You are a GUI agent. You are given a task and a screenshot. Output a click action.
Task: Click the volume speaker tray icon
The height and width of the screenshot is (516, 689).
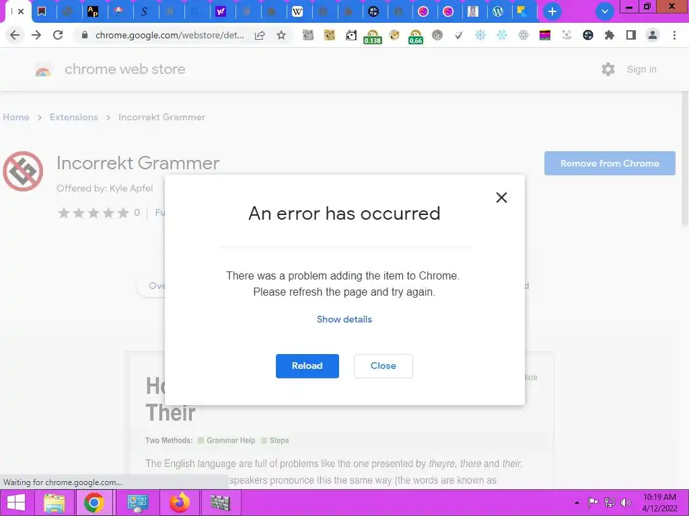point(625,503)
